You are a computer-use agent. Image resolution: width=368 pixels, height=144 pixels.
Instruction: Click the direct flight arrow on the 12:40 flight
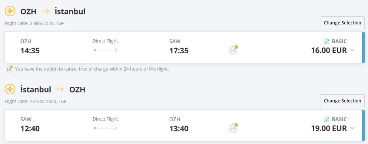pyautogui.click(x=105, y=128)
